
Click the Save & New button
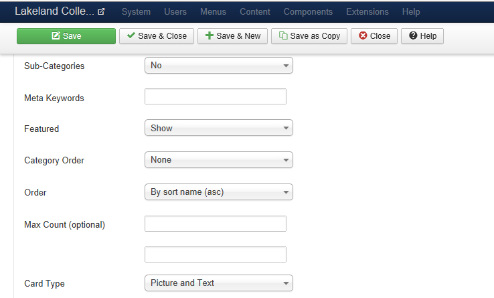(x=233, y=36)
